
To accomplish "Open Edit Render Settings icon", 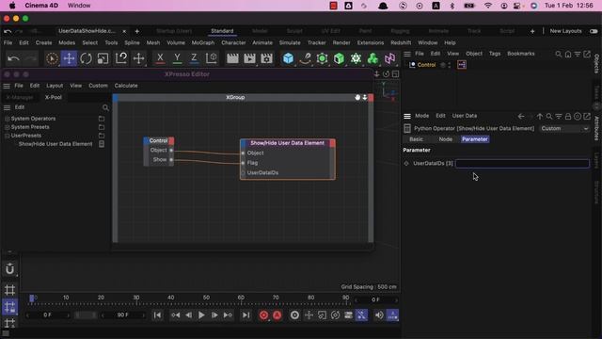I will coord(266,58).
